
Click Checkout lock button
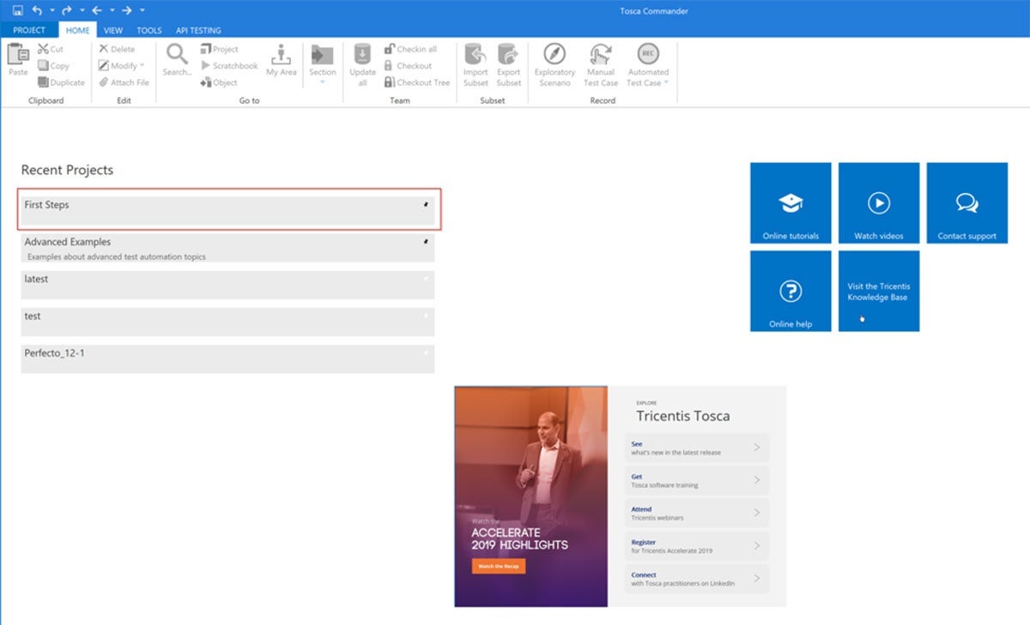408,66
